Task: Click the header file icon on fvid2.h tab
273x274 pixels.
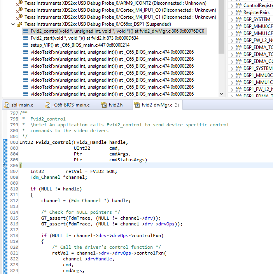Action: click(x=104, y=105)
